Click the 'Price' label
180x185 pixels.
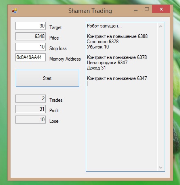[54, 38]
